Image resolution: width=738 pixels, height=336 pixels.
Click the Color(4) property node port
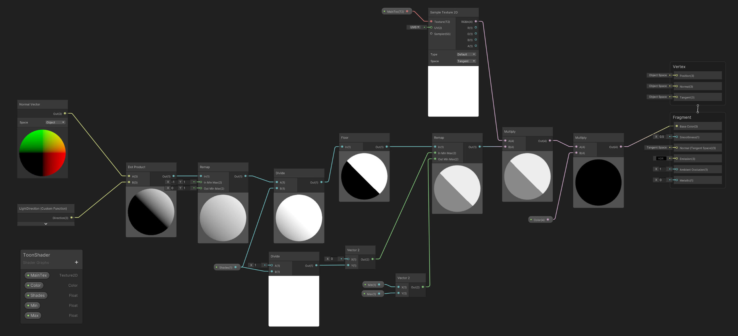click(x=548, y=220)
